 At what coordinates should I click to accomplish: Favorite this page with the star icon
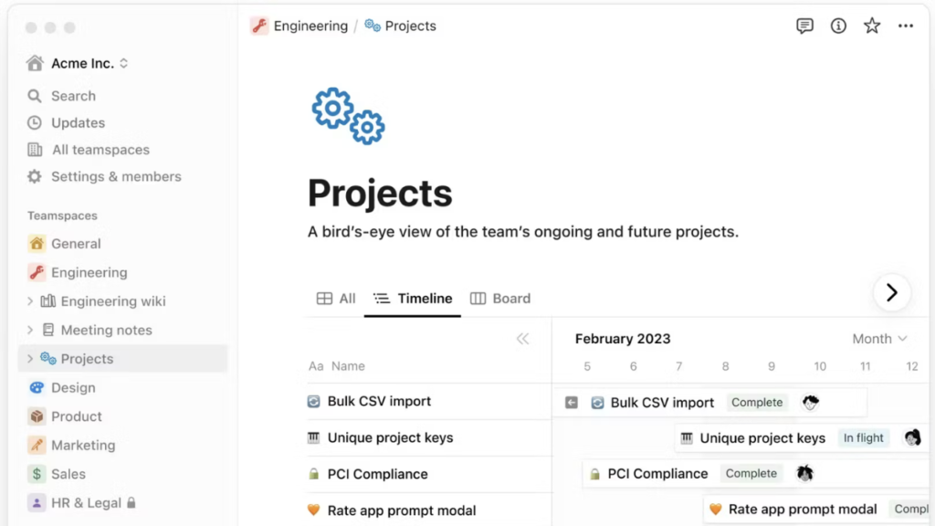point(871,26)
